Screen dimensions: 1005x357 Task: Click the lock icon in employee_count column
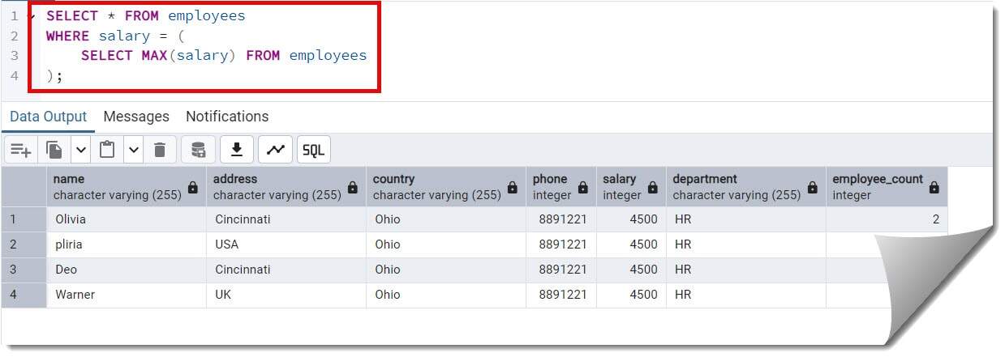pyautogui.click(x=934, y=187)
